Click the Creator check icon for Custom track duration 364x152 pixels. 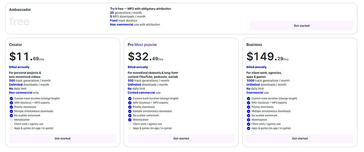[x=11, y=98]
